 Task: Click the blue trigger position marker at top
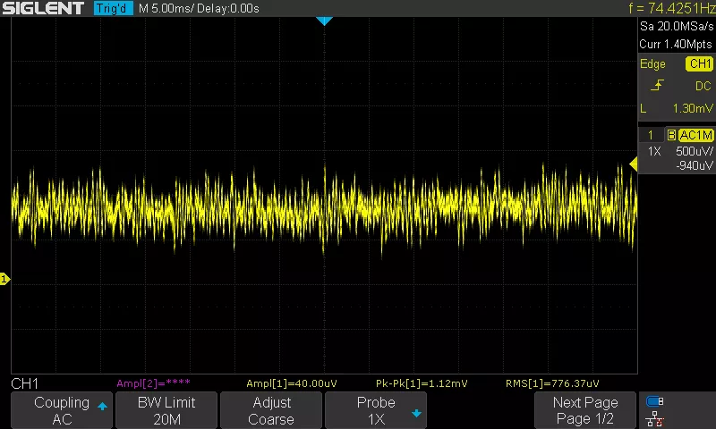(324, 21)
